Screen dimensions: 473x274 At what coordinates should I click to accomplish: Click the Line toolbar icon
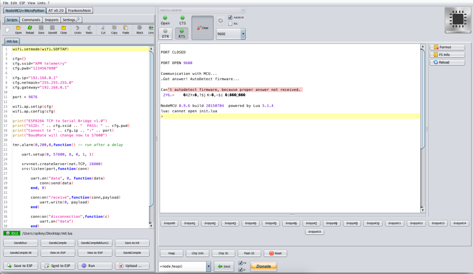[151, 30]
